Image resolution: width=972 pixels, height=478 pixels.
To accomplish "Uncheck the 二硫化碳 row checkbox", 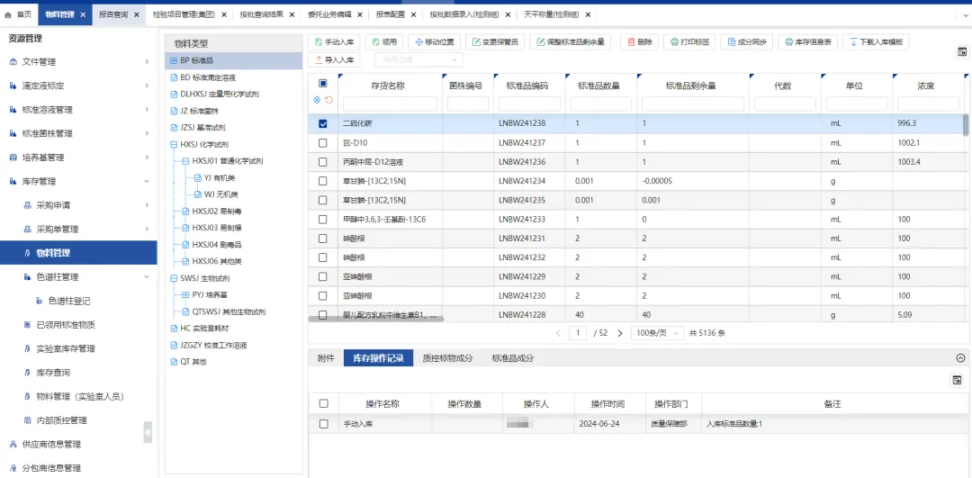I will point(323,123).
